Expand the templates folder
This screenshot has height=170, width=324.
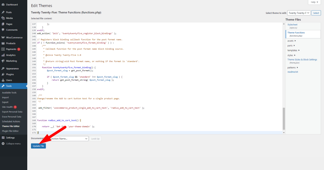click(x=293, y=50)
